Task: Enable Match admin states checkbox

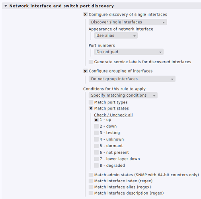Action: click(x=91, y=175)
